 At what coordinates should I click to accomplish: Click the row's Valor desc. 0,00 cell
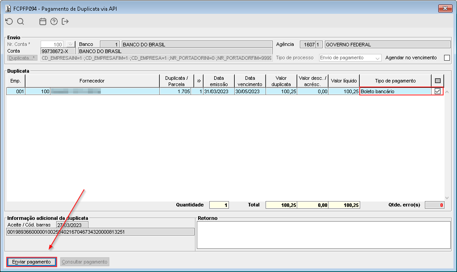click(312, 91)
